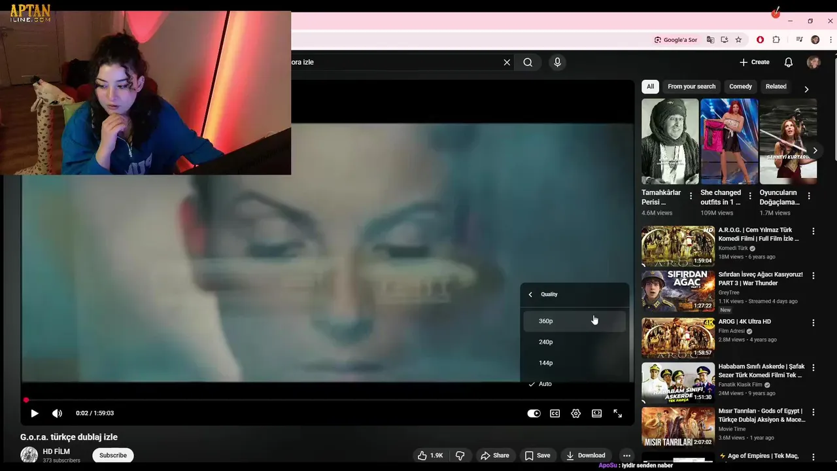Open options for Oyuncuların Doğaçlama short
The height and width of the screenshot is (471, 837).
809,196
